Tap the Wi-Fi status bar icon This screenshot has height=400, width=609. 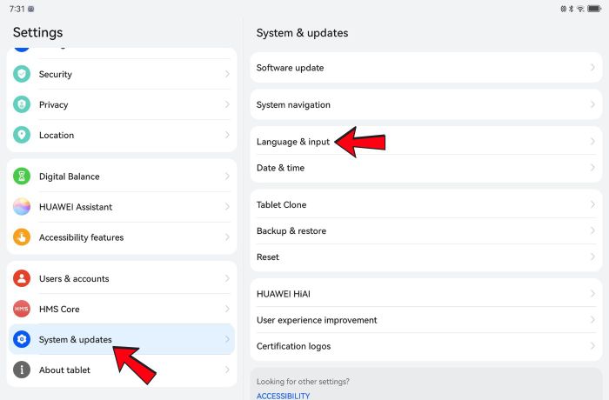point(580,8)
